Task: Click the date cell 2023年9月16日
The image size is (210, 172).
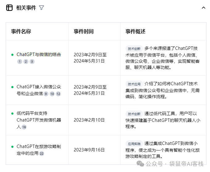Action: (x=89, y=150)
